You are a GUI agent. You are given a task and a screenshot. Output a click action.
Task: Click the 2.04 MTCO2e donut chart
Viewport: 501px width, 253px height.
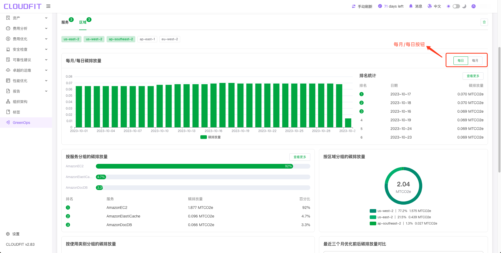point(403,186)
